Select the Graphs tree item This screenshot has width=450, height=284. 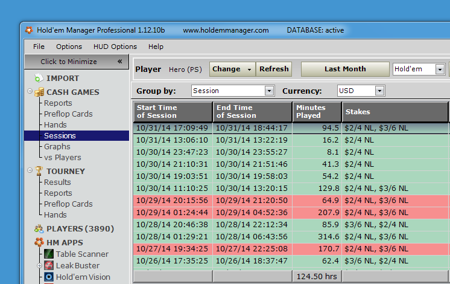[x=57, y=147]
